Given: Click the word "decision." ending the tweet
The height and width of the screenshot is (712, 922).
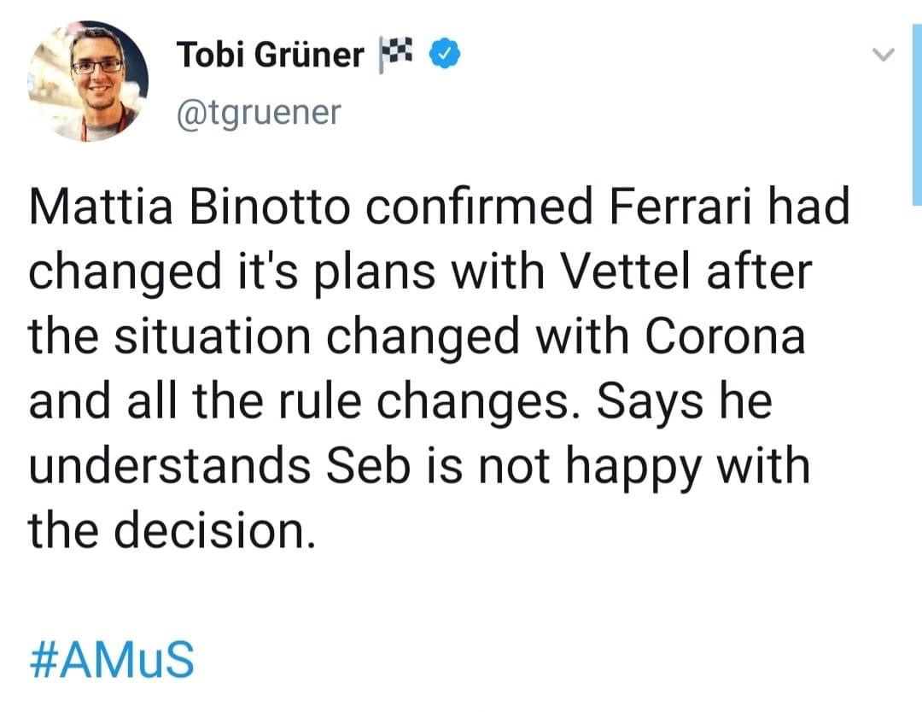Looking at the screenshot, I should click(214, 530).
